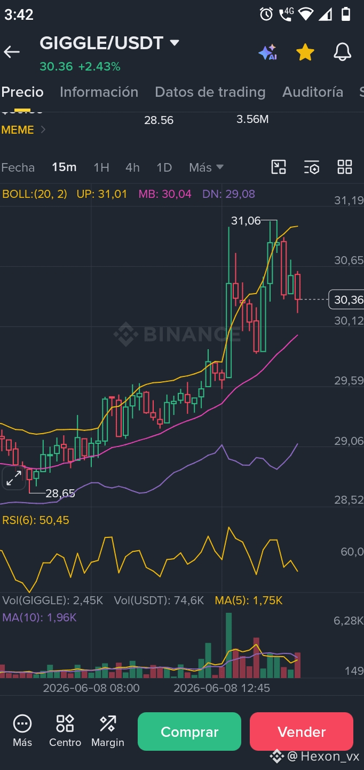Open the MEME category link
The image size is (364, 770).
[18, 130]
